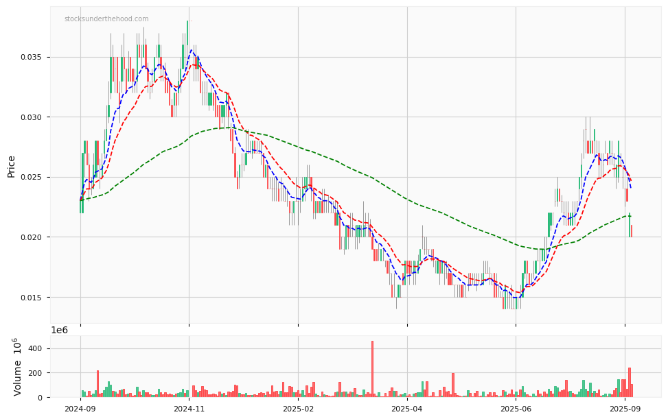Click the 0.020 price axis label
668x419 pixels.
[x=32, y=237]
